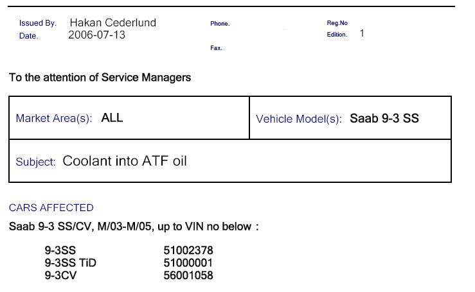Select VIN number 56001058
475x292 pixels.
coord(188,276)
